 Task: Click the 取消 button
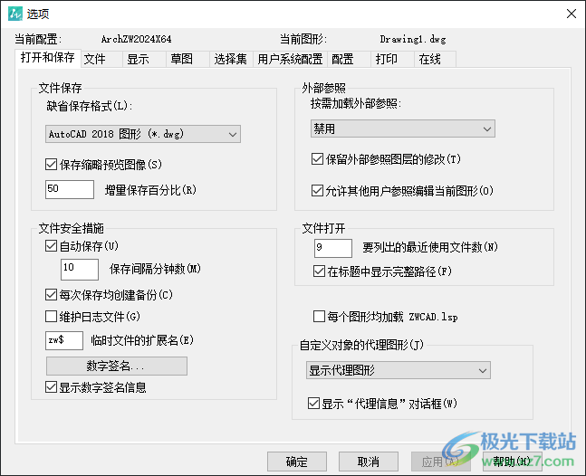click(368, 462)
